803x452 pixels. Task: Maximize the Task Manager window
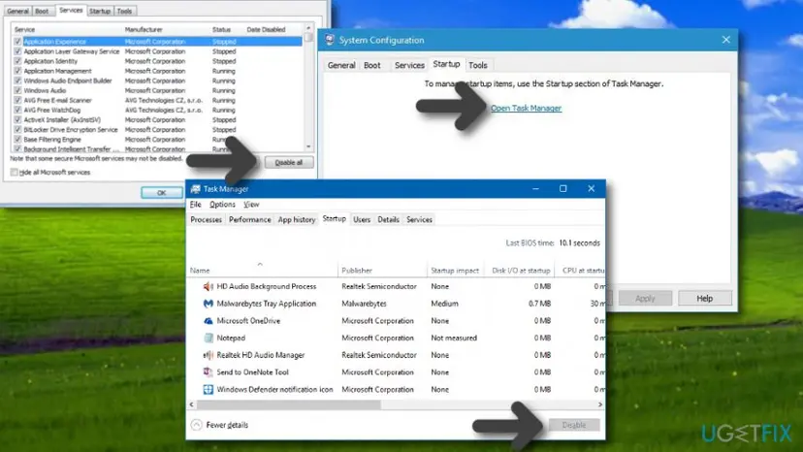tap(562, 188)
